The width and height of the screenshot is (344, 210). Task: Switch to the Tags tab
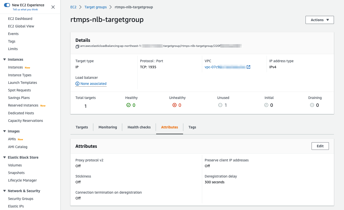click(x=192, y=127)
